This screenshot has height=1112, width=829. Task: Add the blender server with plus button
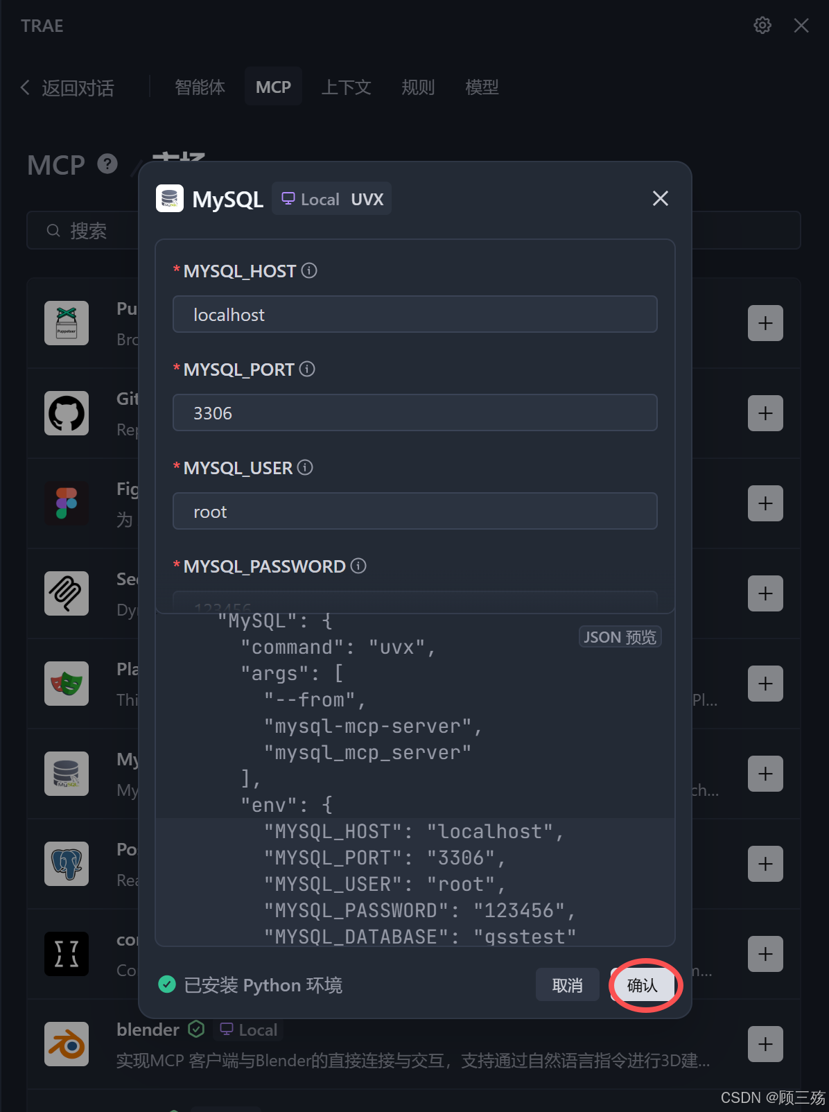tap(765, 1044)
